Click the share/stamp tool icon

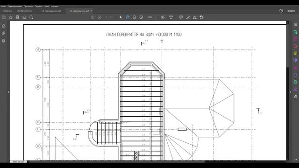(201, 17)
